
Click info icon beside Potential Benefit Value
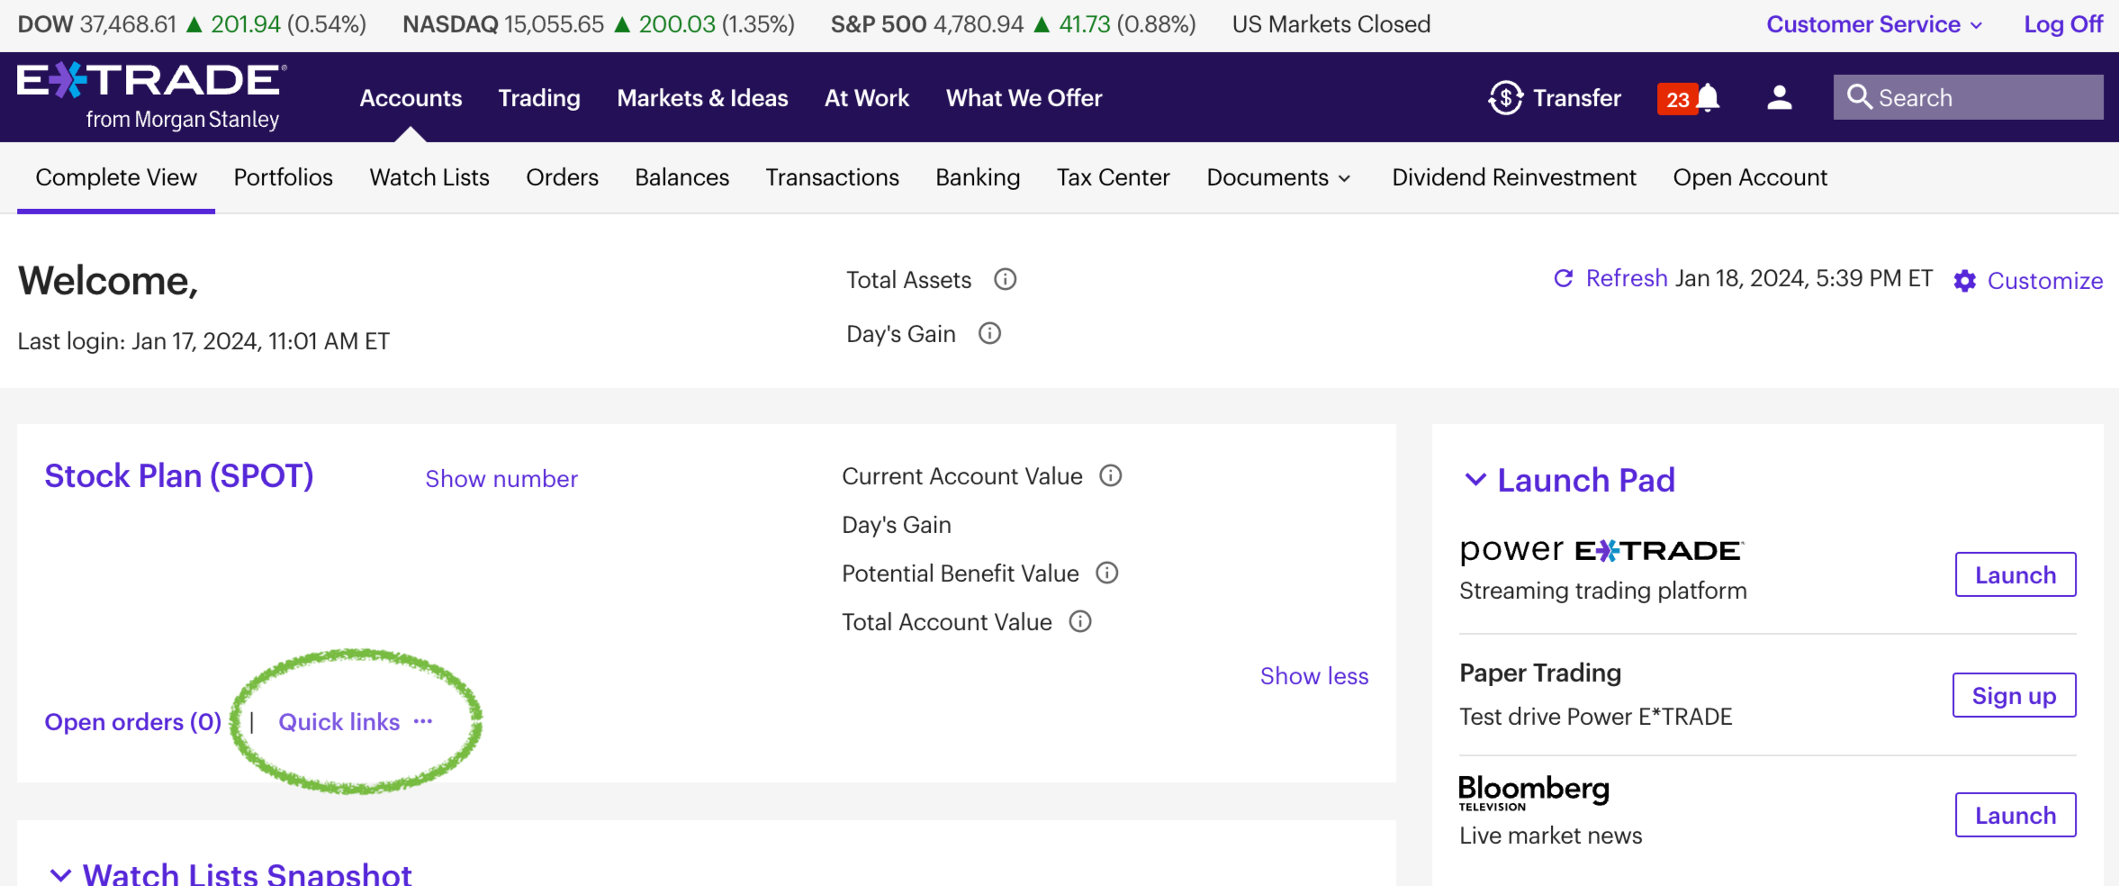pos(1106,573)
